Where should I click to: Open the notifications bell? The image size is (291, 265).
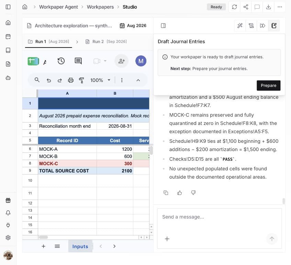(x=8, y=213)
